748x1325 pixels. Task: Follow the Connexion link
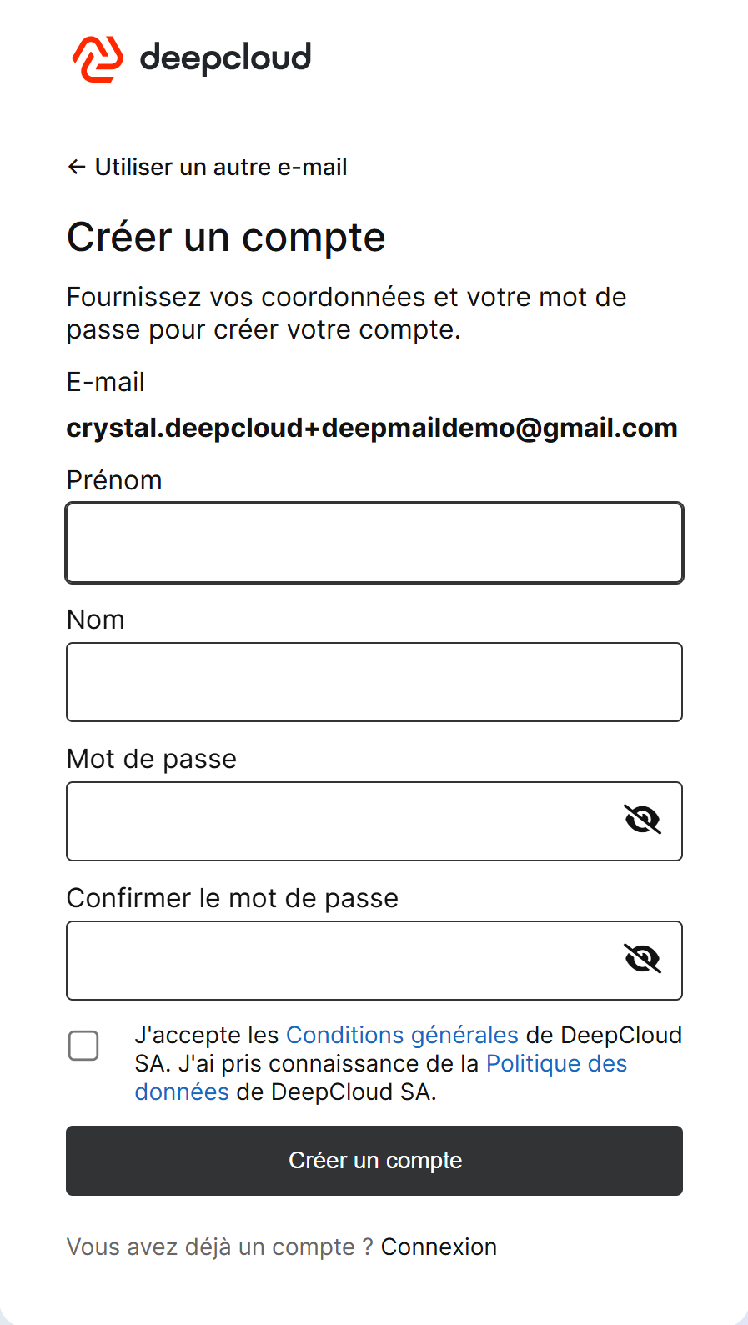pyautogui.click(x=439, y=1247)
